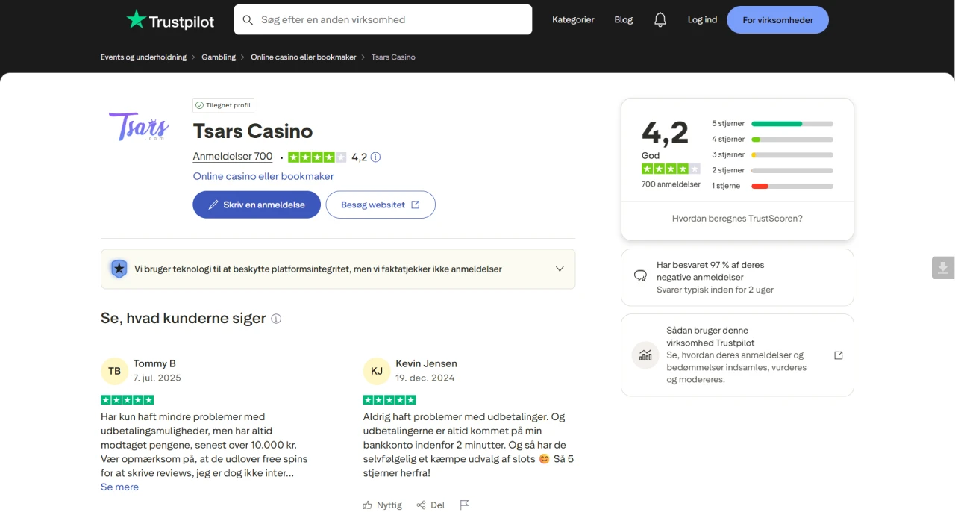This screenshot has width=955, height=512.
Task: Click the info icon beside the 4,2 rating
Action: point(375,157)
